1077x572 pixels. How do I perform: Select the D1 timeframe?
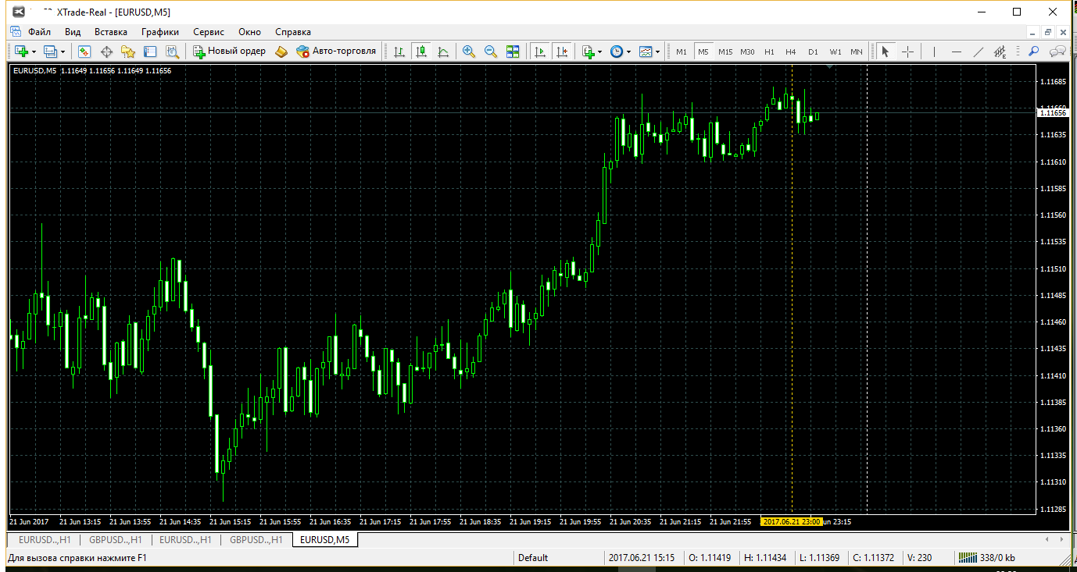click(x=813, y=52)
